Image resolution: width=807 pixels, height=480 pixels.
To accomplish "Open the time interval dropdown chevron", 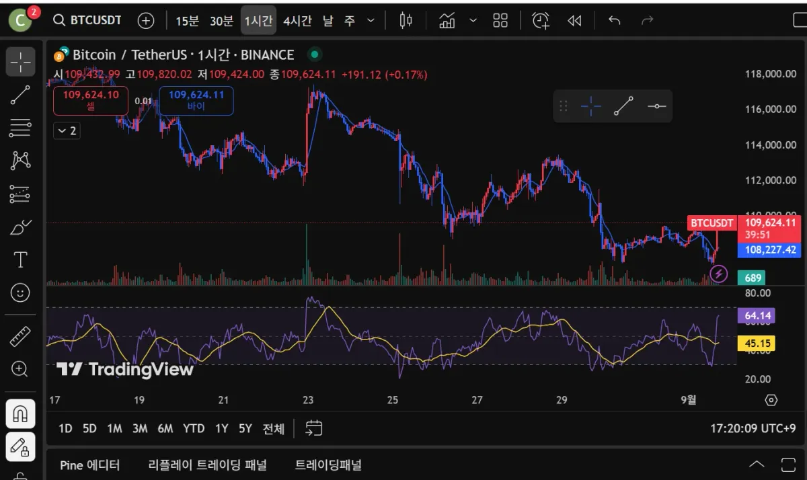I will (371, 21).
